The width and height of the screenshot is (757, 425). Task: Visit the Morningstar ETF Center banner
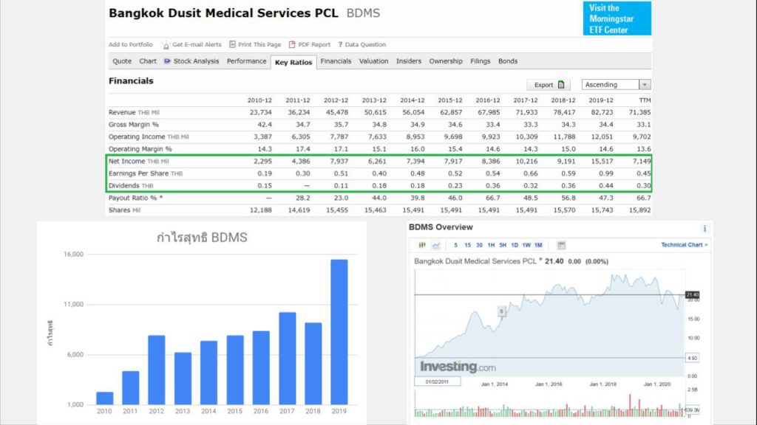click(617, 18)
